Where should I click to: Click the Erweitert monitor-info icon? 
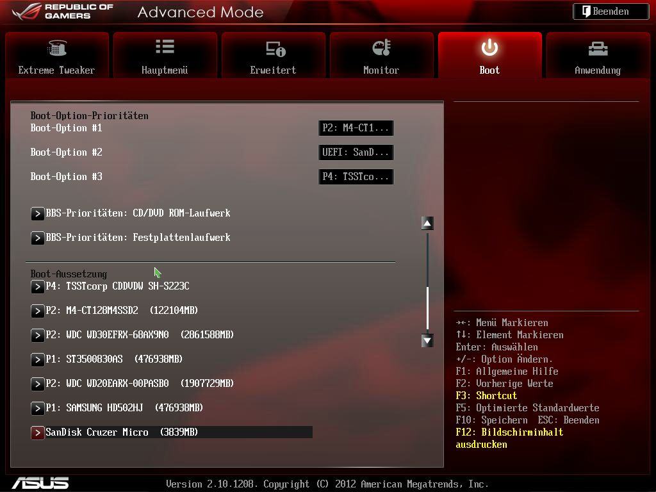point(275,49)
